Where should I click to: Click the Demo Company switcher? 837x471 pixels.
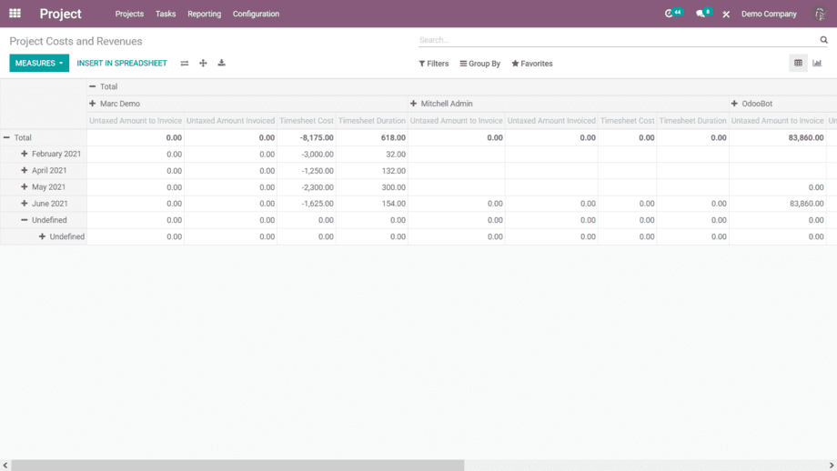pyautogui.click(x=769, y=14)
